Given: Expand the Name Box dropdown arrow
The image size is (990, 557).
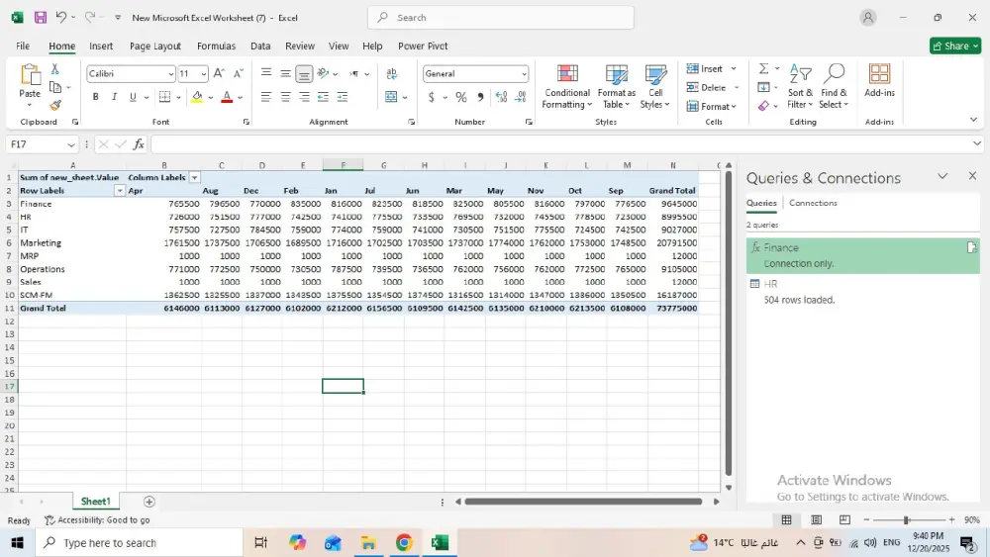Looking at the screenshot, I should 70,144.
